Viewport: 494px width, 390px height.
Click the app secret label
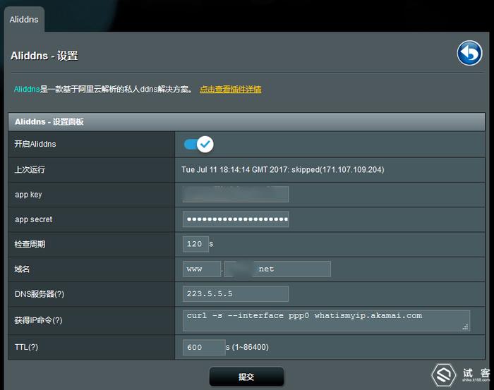[33, 219]
